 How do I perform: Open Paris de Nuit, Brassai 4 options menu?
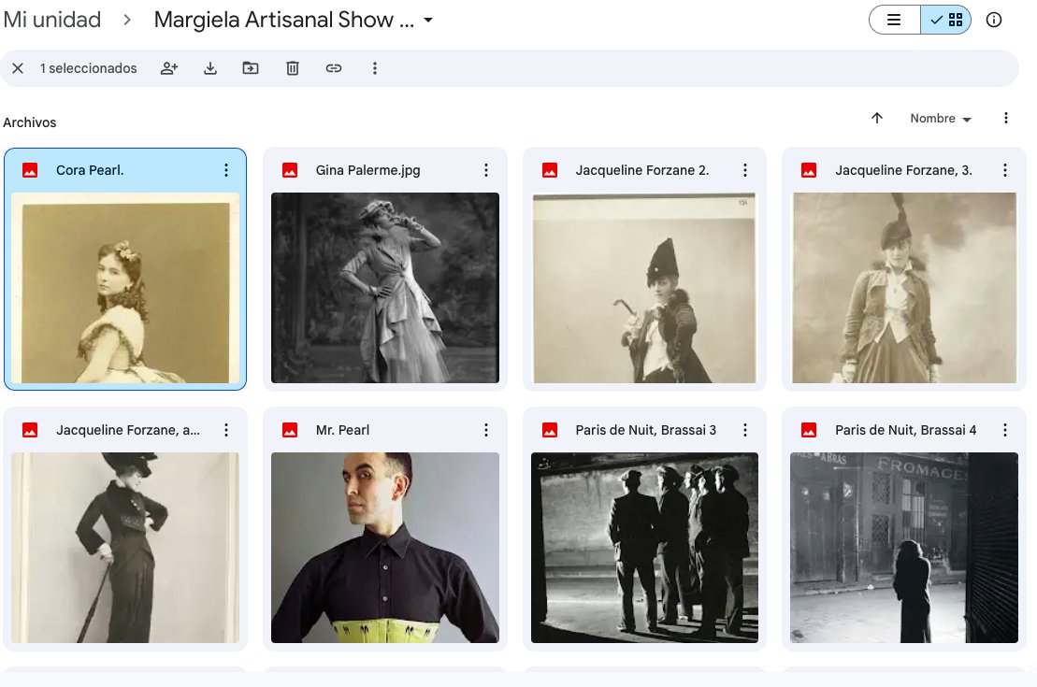[x=1005, y=430]
